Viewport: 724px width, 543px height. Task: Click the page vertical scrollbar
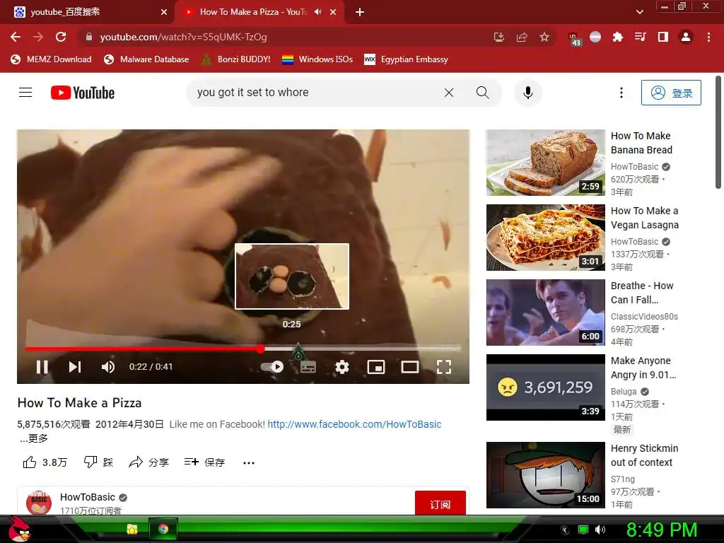tap(718, 132)
